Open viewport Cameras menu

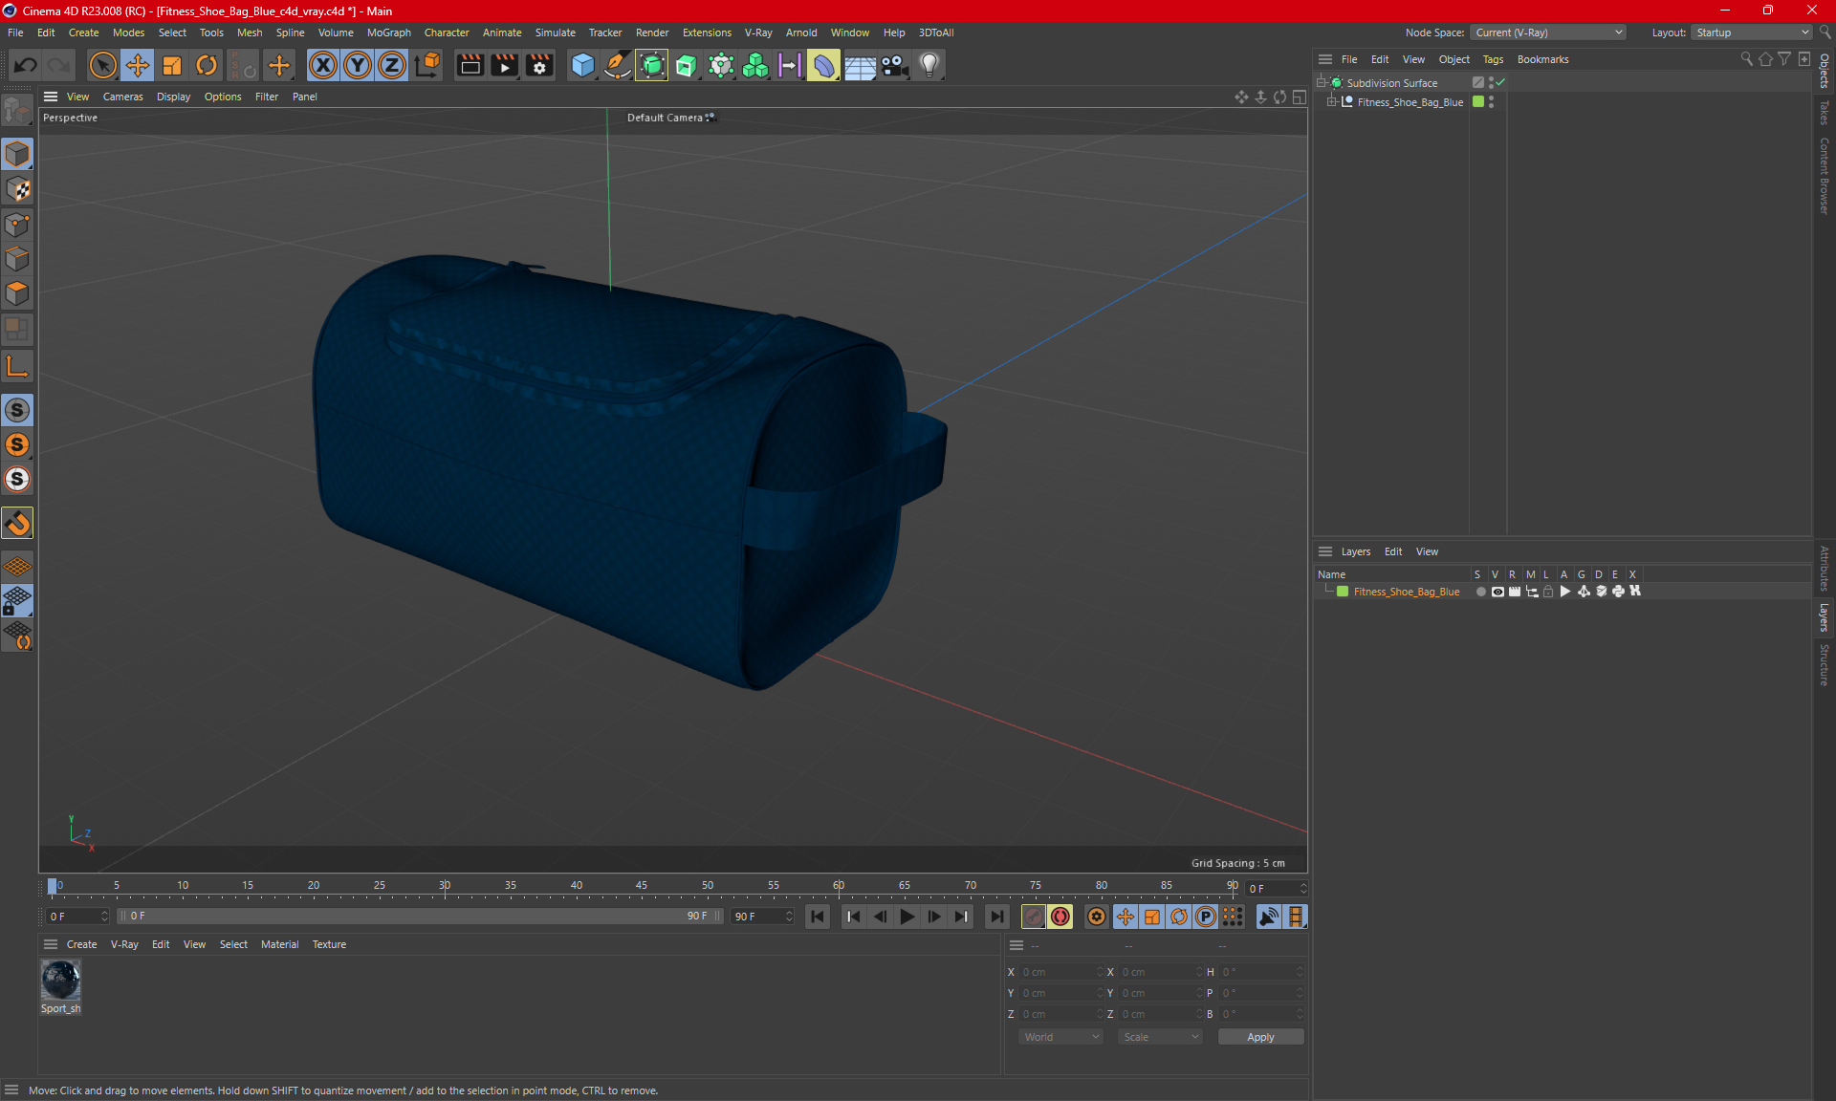coord(122,97)
